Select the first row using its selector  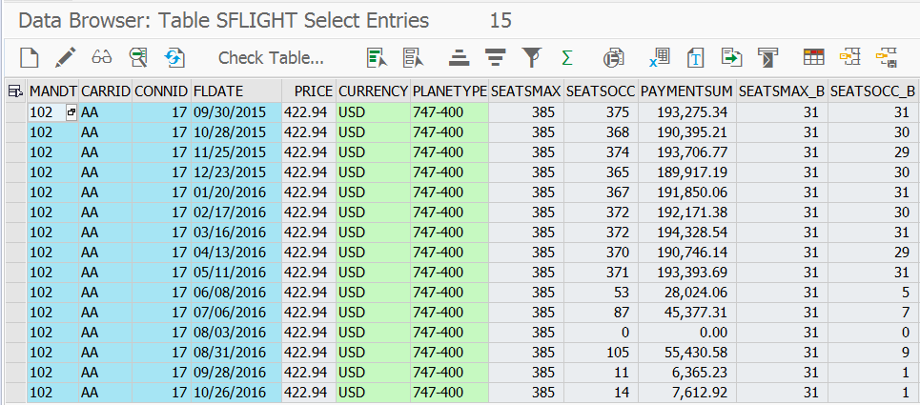14,112
